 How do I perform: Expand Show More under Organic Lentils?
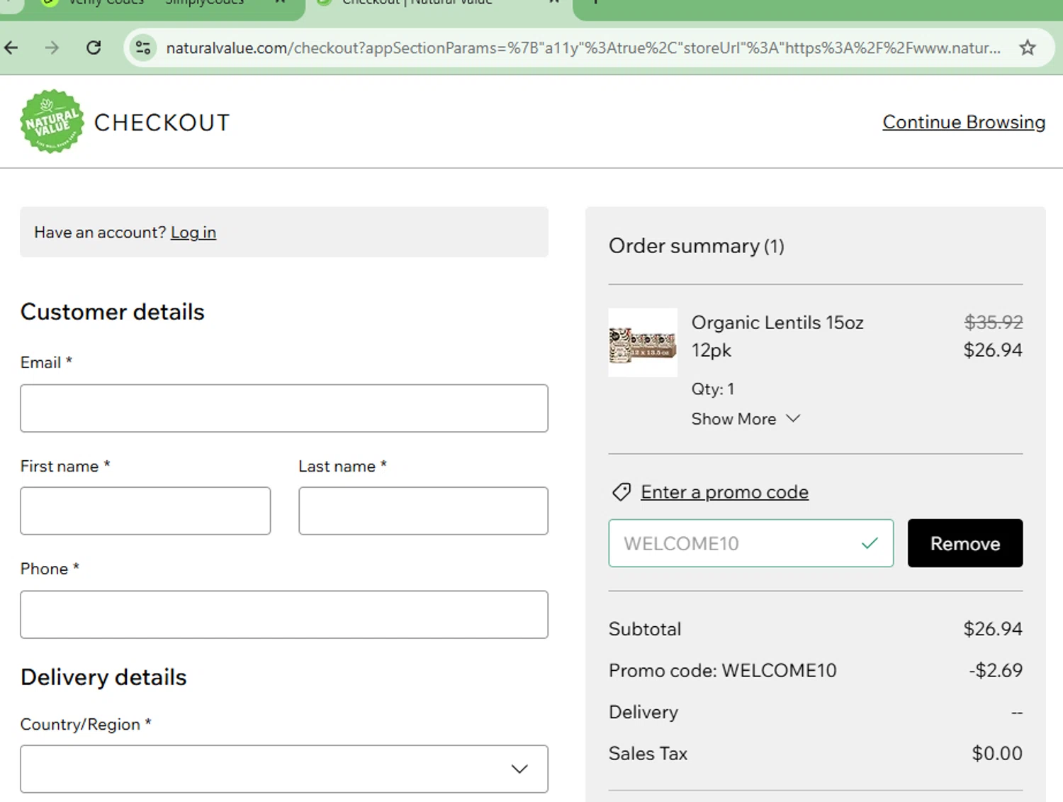coord(746,419)
